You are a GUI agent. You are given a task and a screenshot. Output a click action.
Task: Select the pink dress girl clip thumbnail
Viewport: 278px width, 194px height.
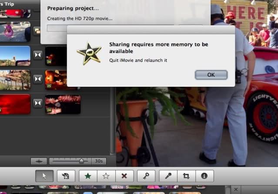point(15,32)
